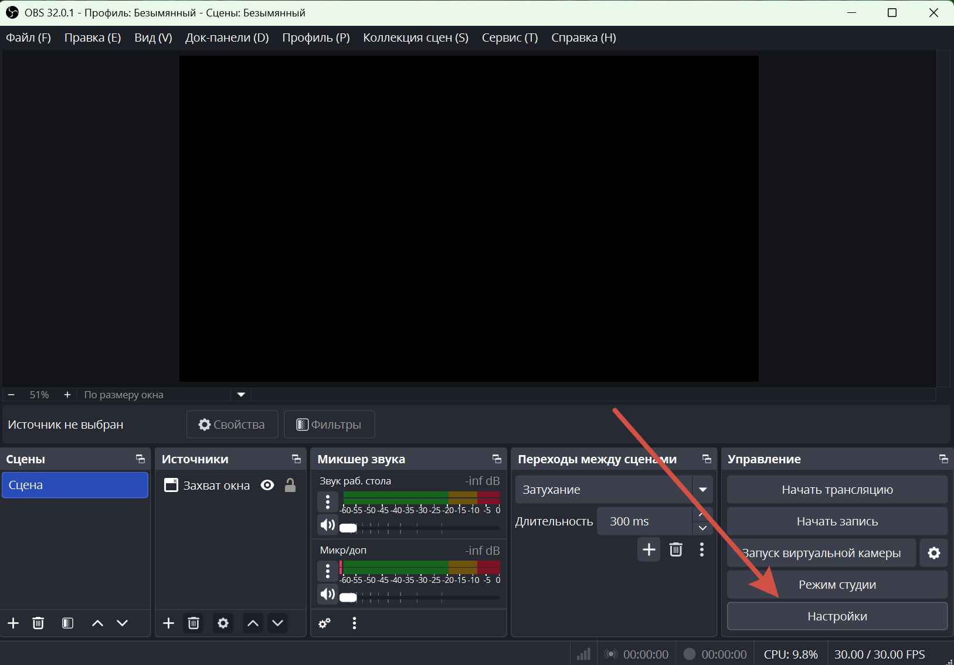This screenshot has width=954, height=665.
Task: Open the Док-панели (D) menu
Action: (227, 38)
